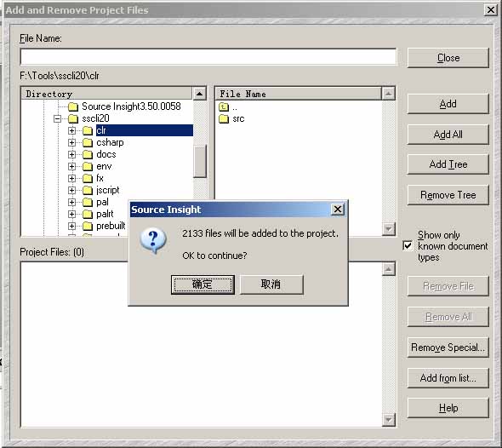Select the pal folder icon

(x=88, y=202)
